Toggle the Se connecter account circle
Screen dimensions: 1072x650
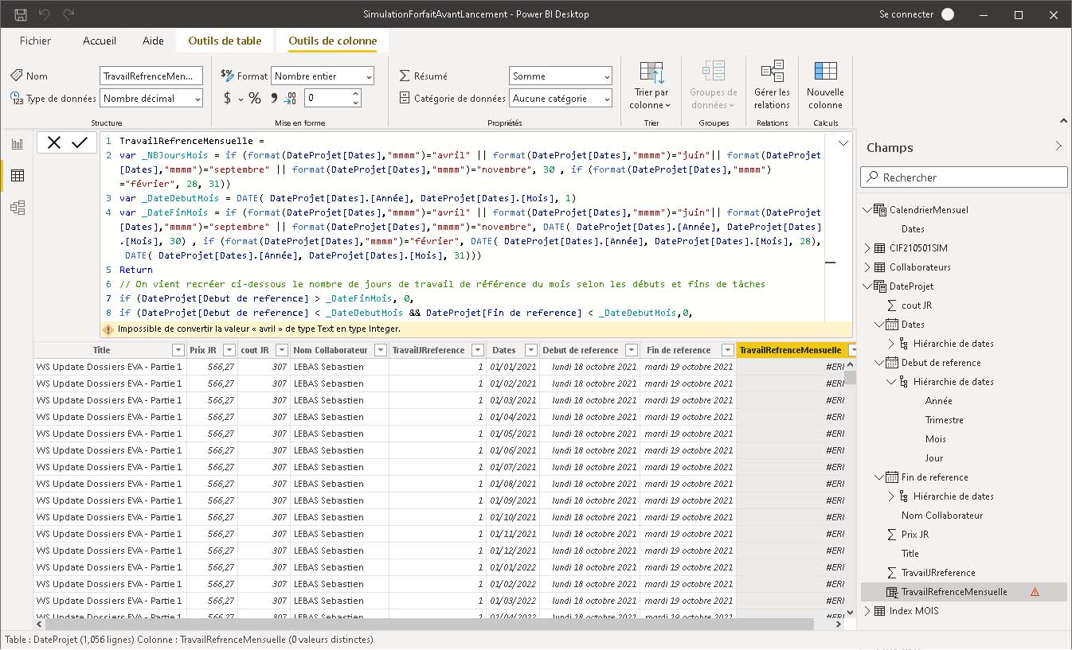click(x=947, y=14)
